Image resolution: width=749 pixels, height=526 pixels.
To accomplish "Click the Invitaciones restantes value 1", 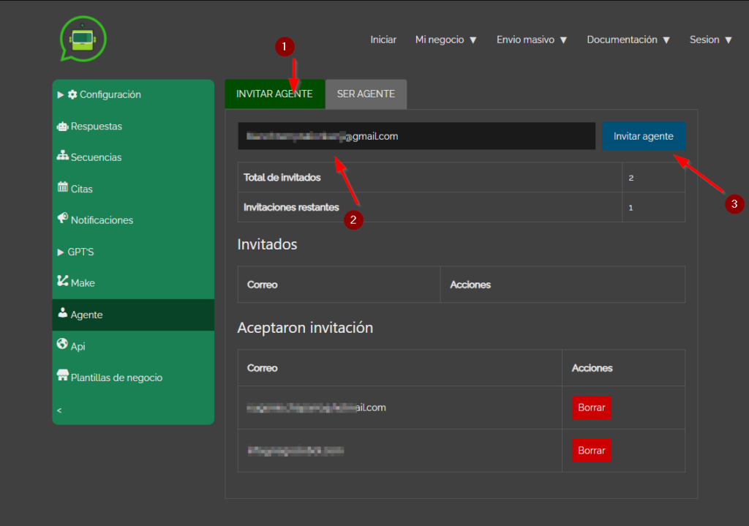I will tap(631, 208).
